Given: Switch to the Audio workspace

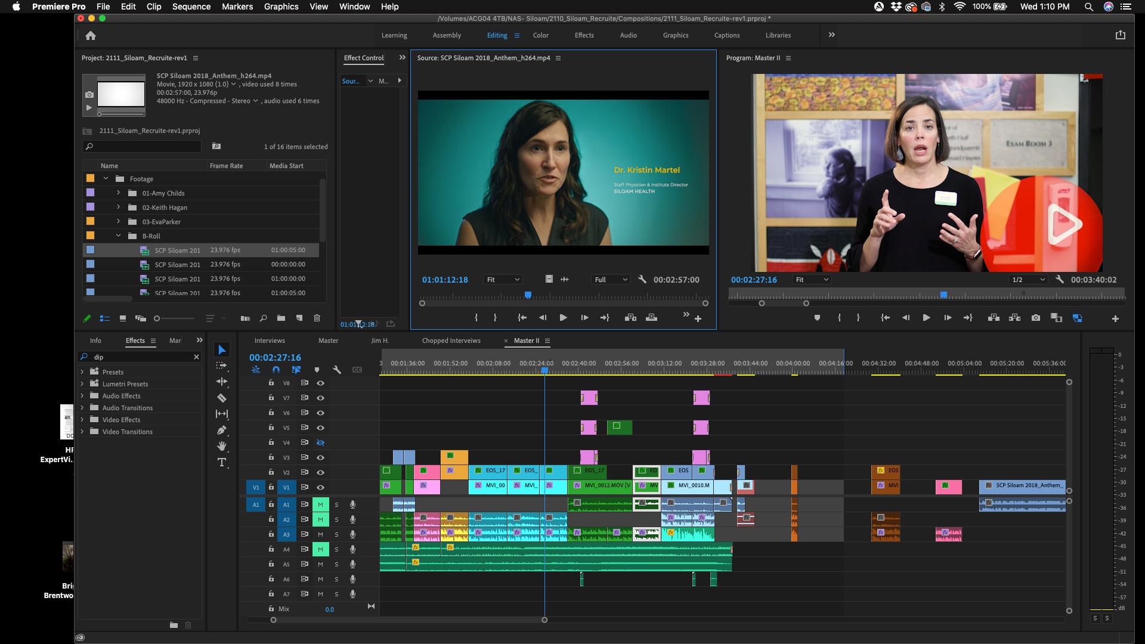Looking at the screenshot, I should point(628,35).
